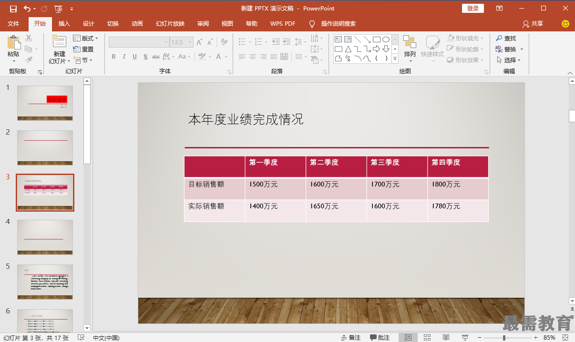This screenshot has height=342, width=575.
Task: Toggle text Shadow formatting
Action: (145, 57)
